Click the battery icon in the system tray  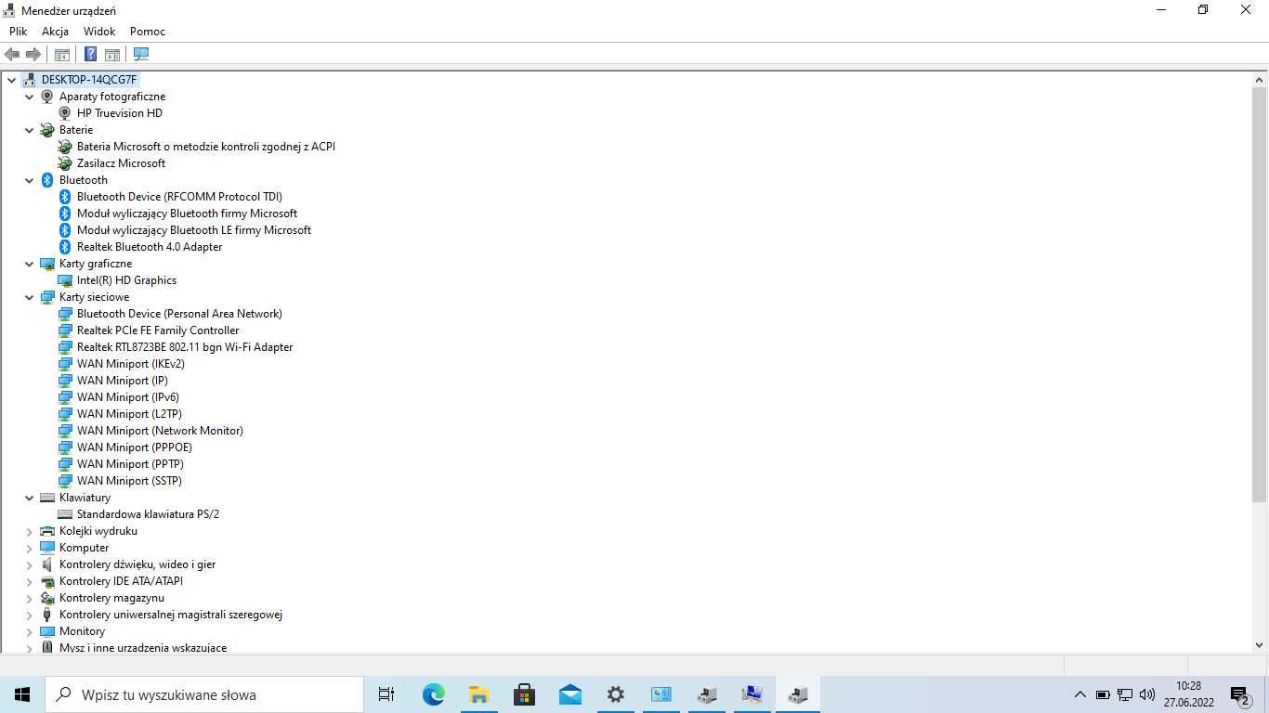pos(1103,694)
